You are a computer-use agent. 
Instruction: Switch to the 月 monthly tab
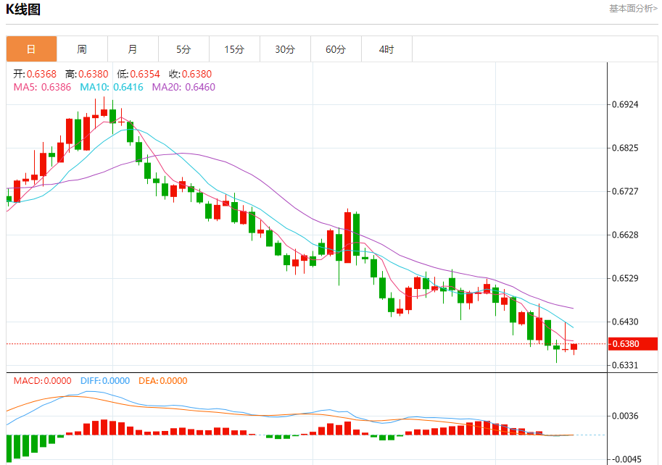click(133, 49)
